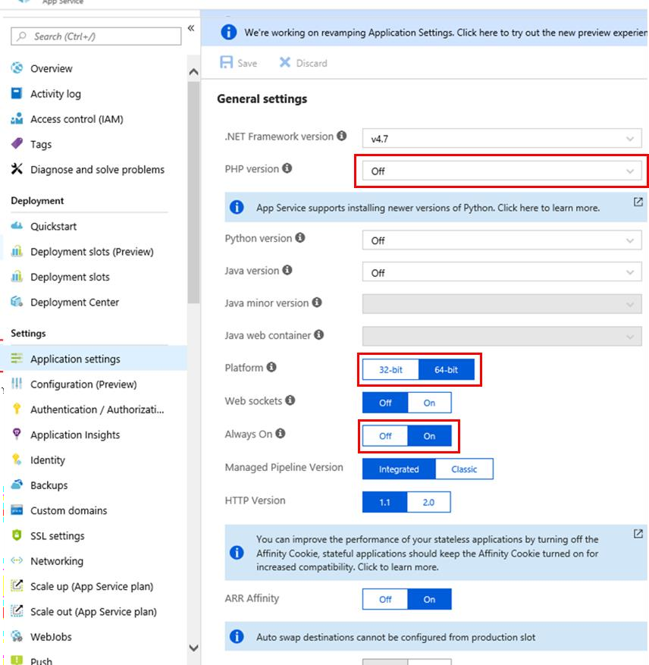Click the Authentication key icon

click(17, 409)
